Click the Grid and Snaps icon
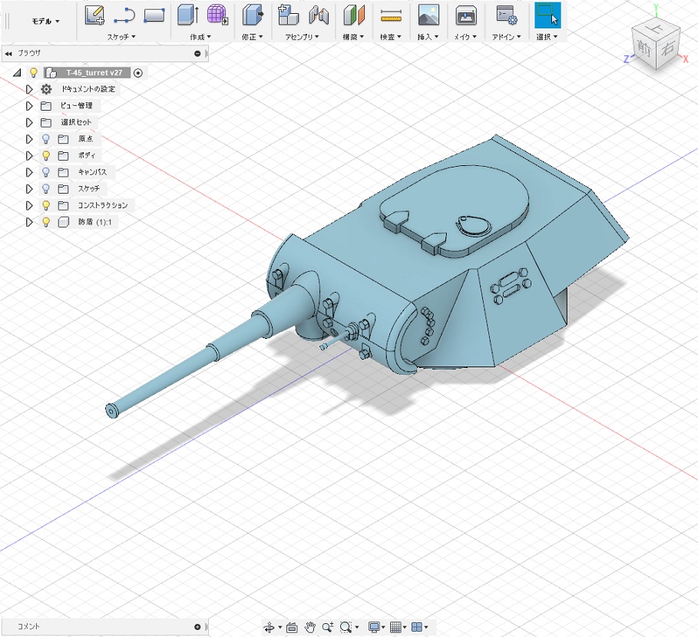 click(395, 627)
